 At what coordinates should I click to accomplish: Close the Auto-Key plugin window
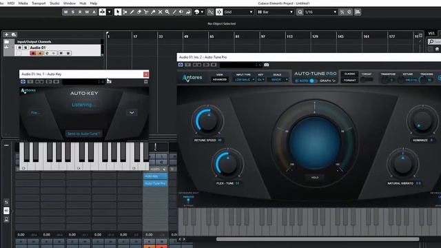(145, 74)
